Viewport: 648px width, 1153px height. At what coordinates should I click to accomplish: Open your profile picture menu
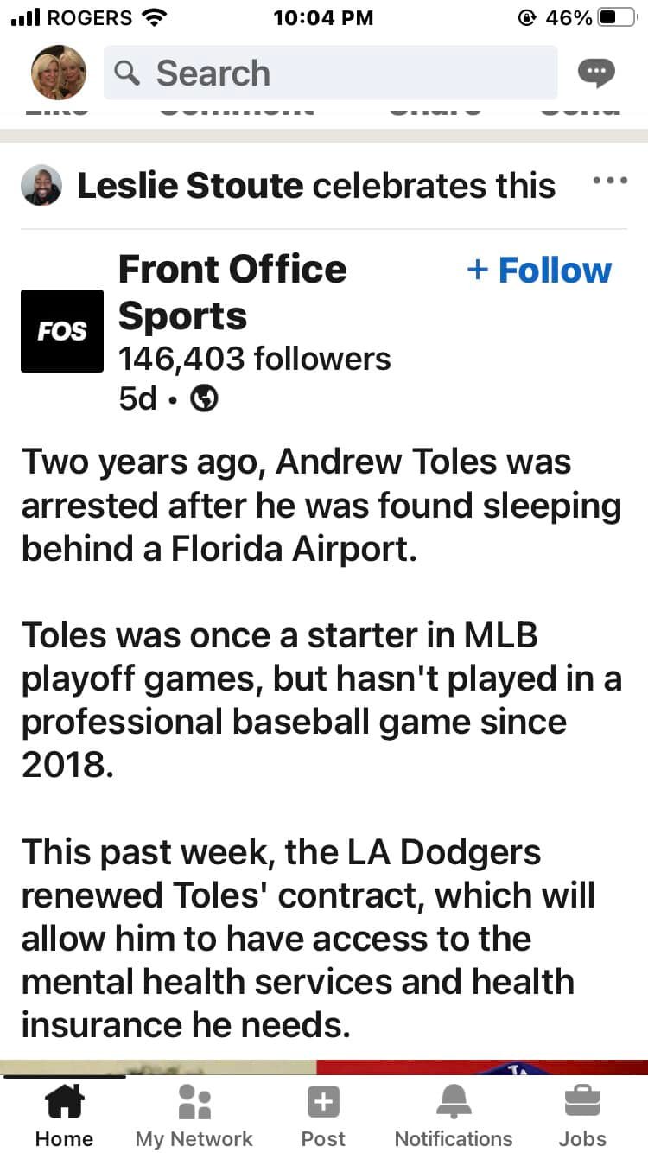(59, 73)
